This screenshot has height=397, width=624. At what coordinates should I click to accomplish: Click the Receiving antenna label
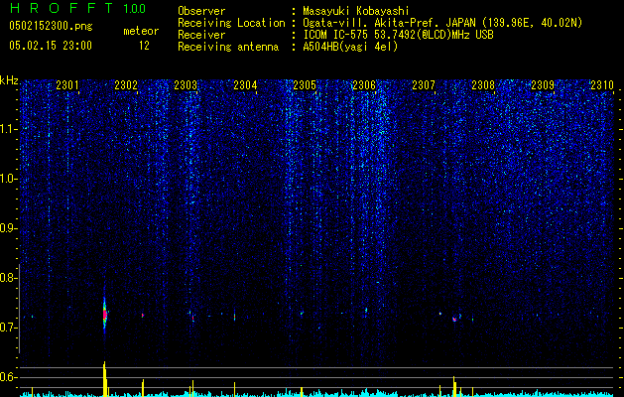click(x=228, y=47)
